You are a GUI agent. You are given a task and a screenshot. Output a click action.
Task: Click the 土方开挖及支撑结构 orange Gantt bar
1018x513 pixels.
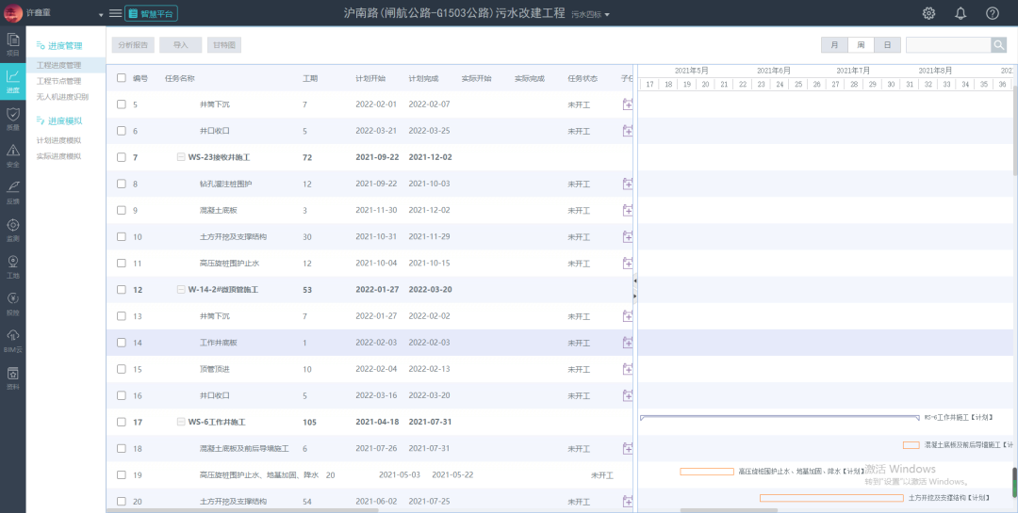(x=831, y=498)
